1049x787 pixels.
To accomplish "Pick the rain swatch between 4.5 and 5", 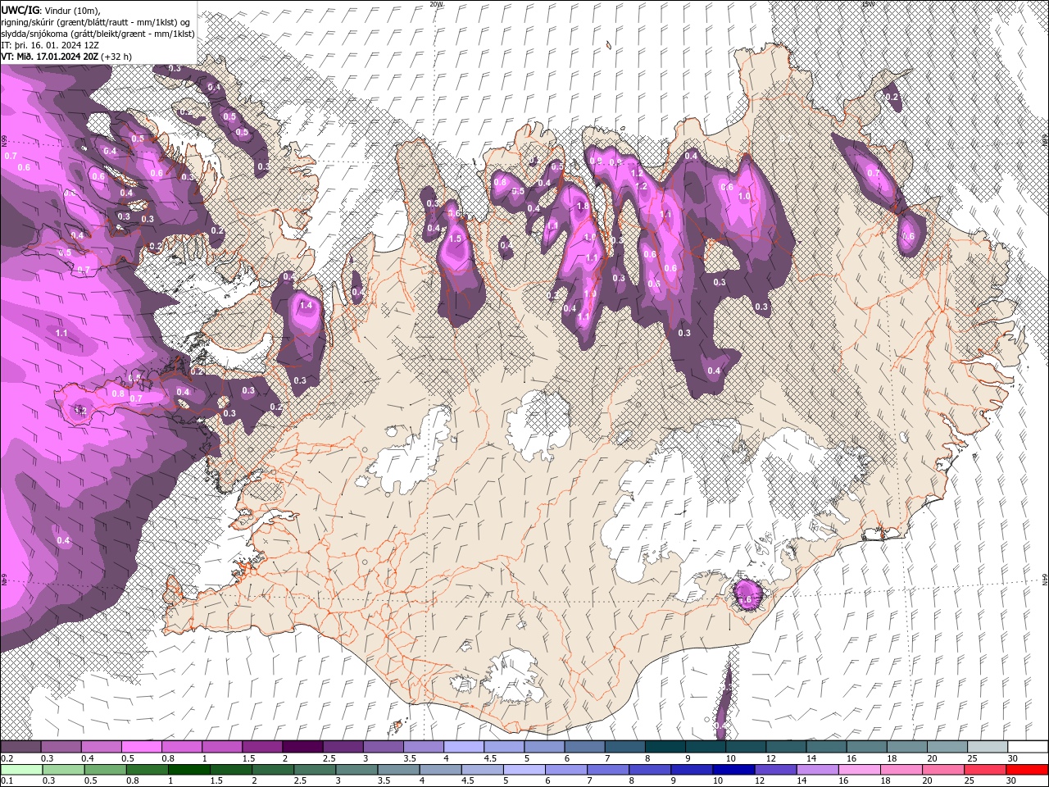I will click(481, 770).
